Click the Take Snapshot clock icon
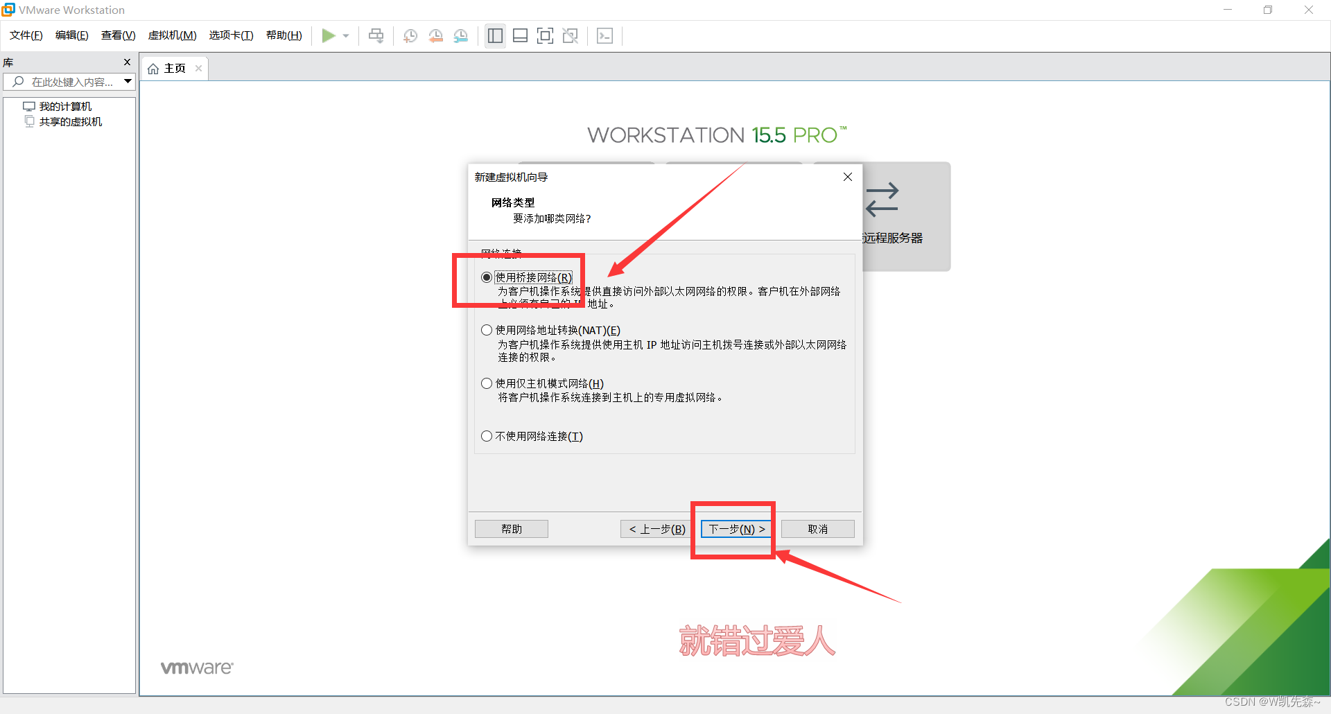Image resolution: width=1331 pixels, height=714 pixels. (x=410, y=35)
